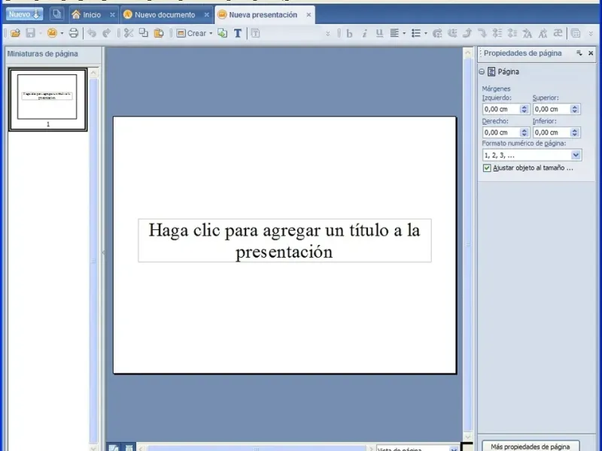The height and width of the screenshot is (451, 602).
Task: Open 'Formato numérico de página' dropdown
Action: (x=576, y=155)
